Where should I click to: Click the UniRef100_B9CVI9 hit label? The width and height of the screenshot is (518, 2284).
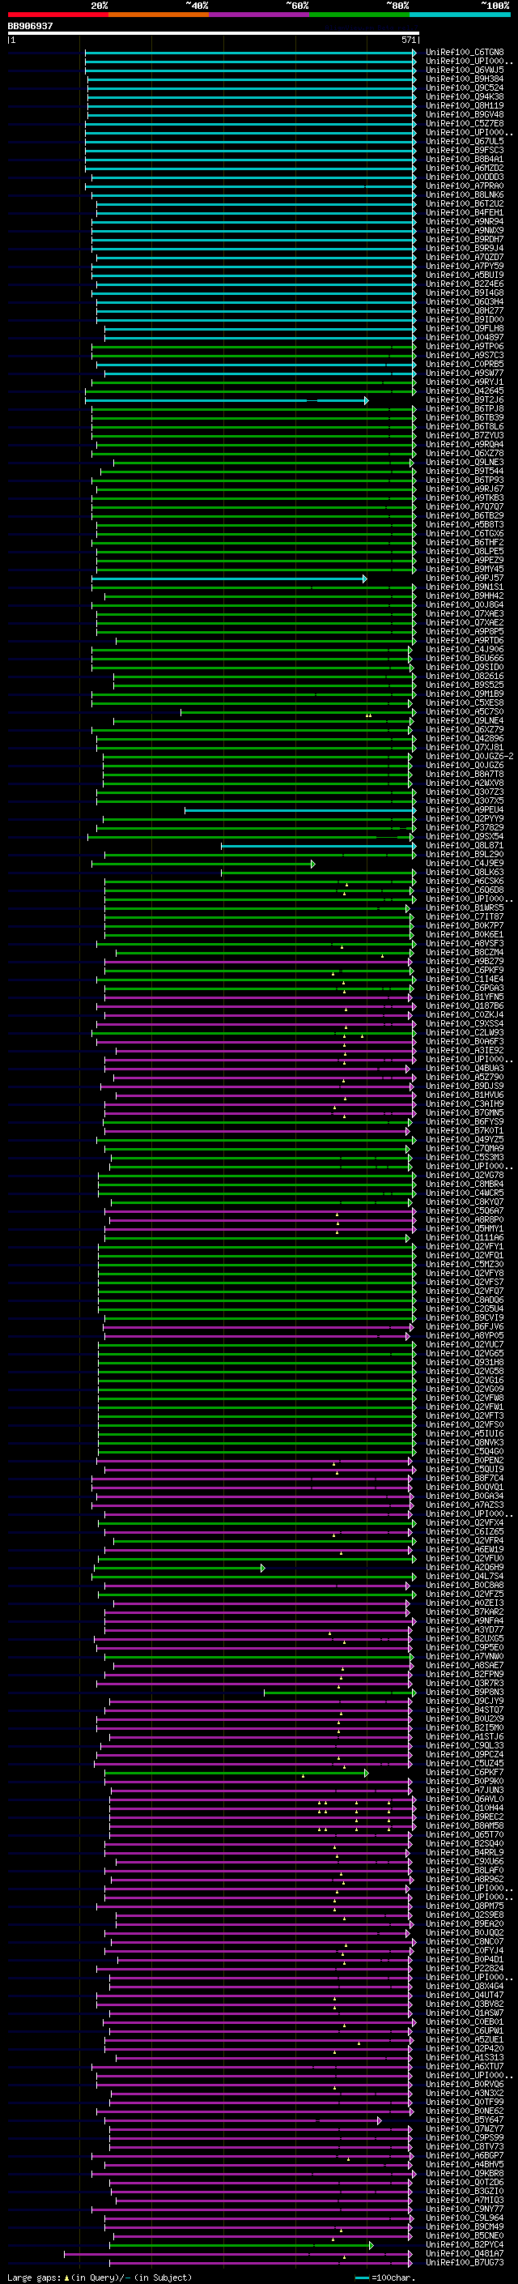(464, 1317)
